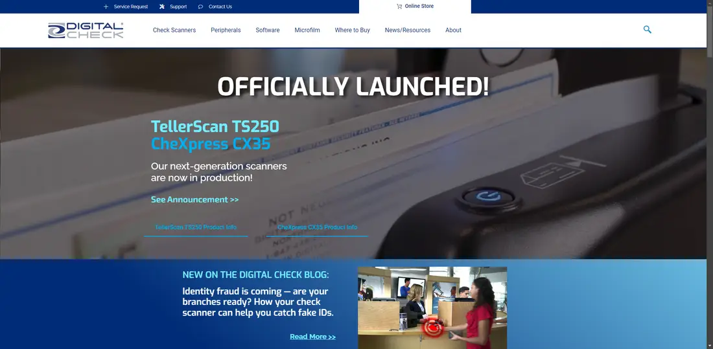Screen dimensions: 713x349
Task: Select the Software menu item
Action: coord(267,30)
